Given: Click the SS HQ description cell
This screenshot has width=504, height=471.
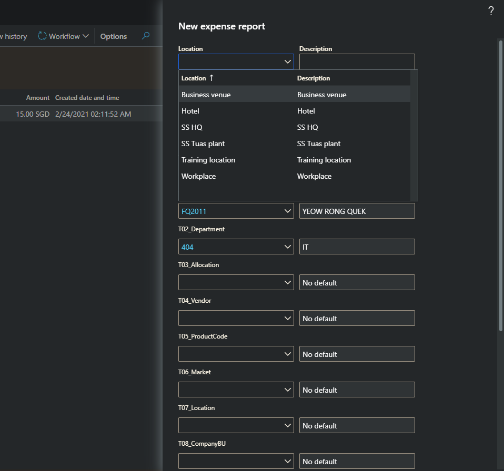Looking at the screenshot, I should pos(308,127).
